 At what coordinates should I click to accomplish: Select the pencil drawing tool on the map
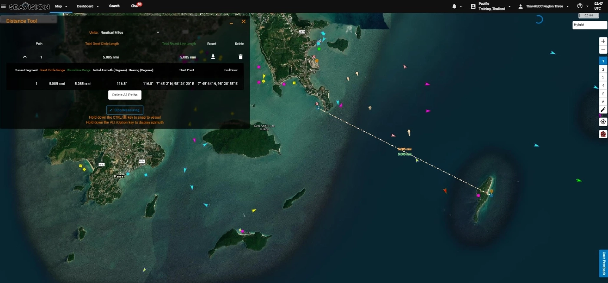point(603,110)
